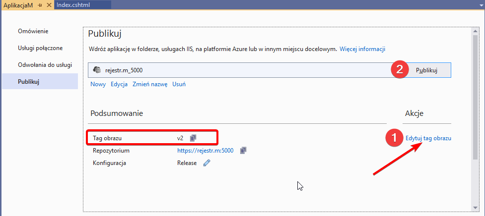Click the vertical scrollbar on the right

tap(475, 99)
